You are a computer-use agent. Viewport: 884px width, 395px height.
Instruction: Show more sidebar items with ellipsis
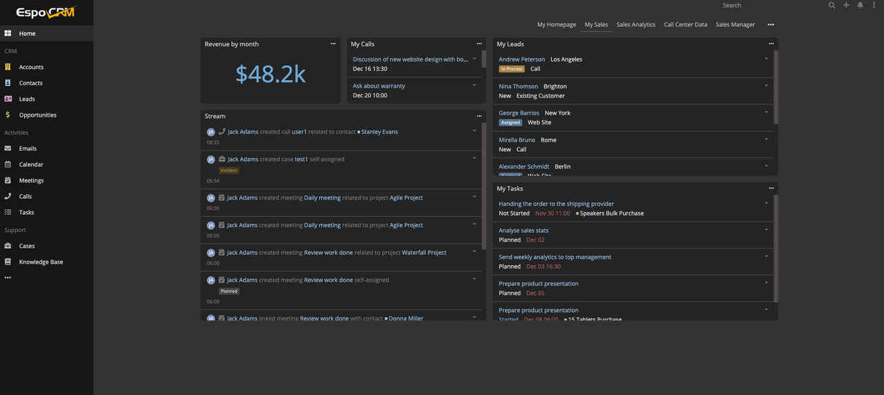tap(8, 278)
